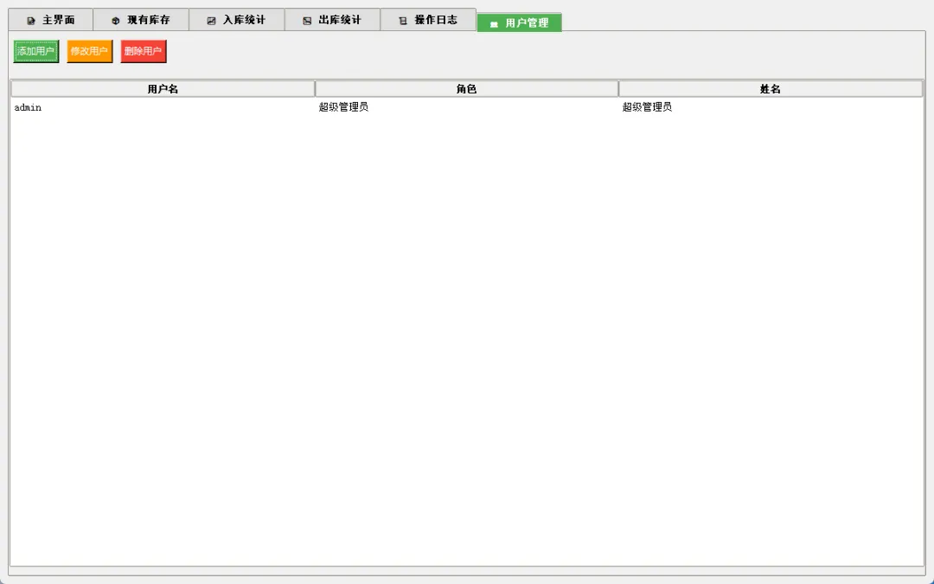
Task: Switch to the 现有库存 tab
Action: click(x=141, y=20)
